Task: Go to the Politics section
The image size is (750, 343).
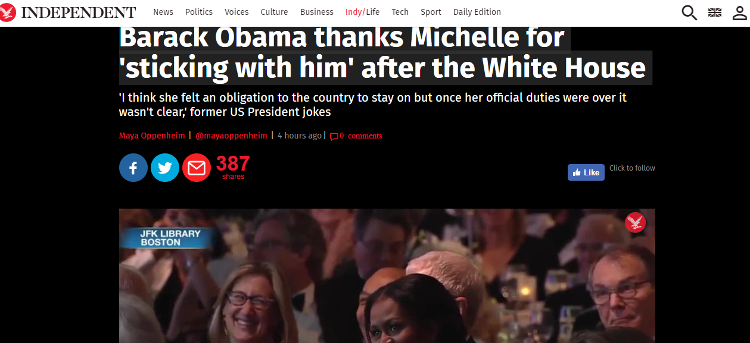Action: click(199, 12)
